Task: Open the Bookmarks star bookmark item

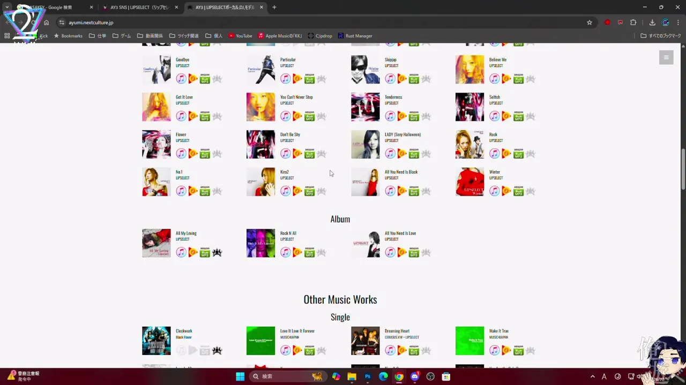Action: pyautogui.click(x=68, y=36)
